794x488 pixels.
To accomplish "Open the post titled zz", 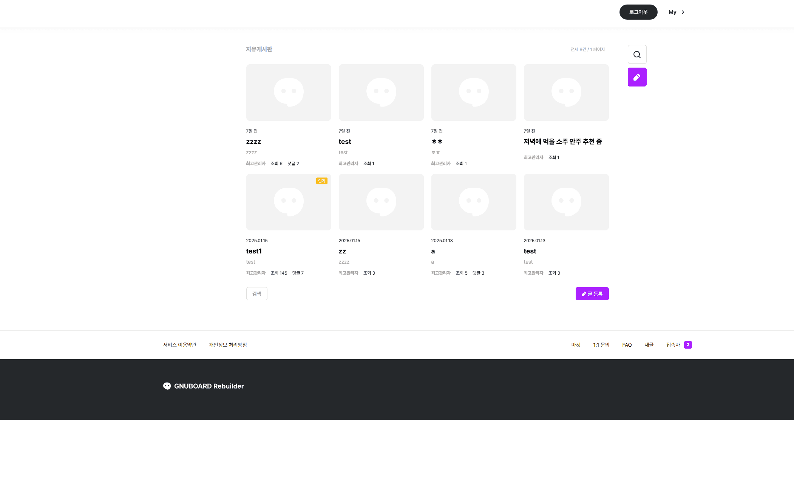I will (342, 251).
